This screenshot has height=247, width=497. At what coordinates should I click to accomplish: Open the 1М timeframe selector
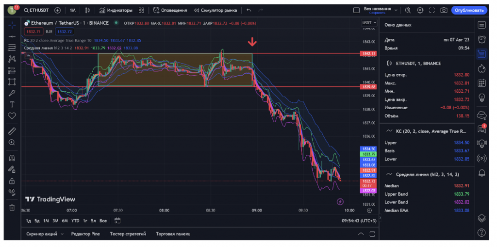[x=73, y=10]
